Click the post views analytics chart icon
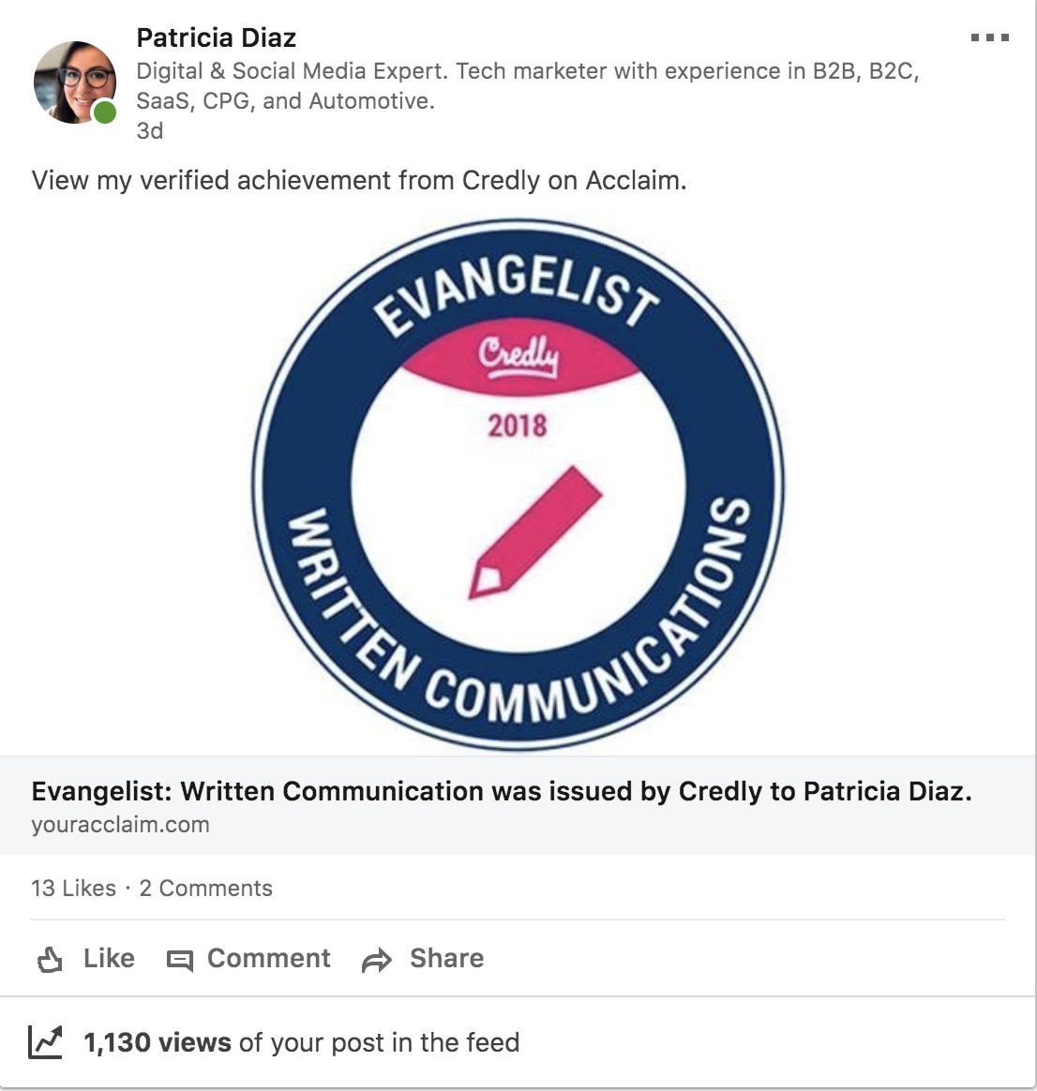 (45, 1042)
